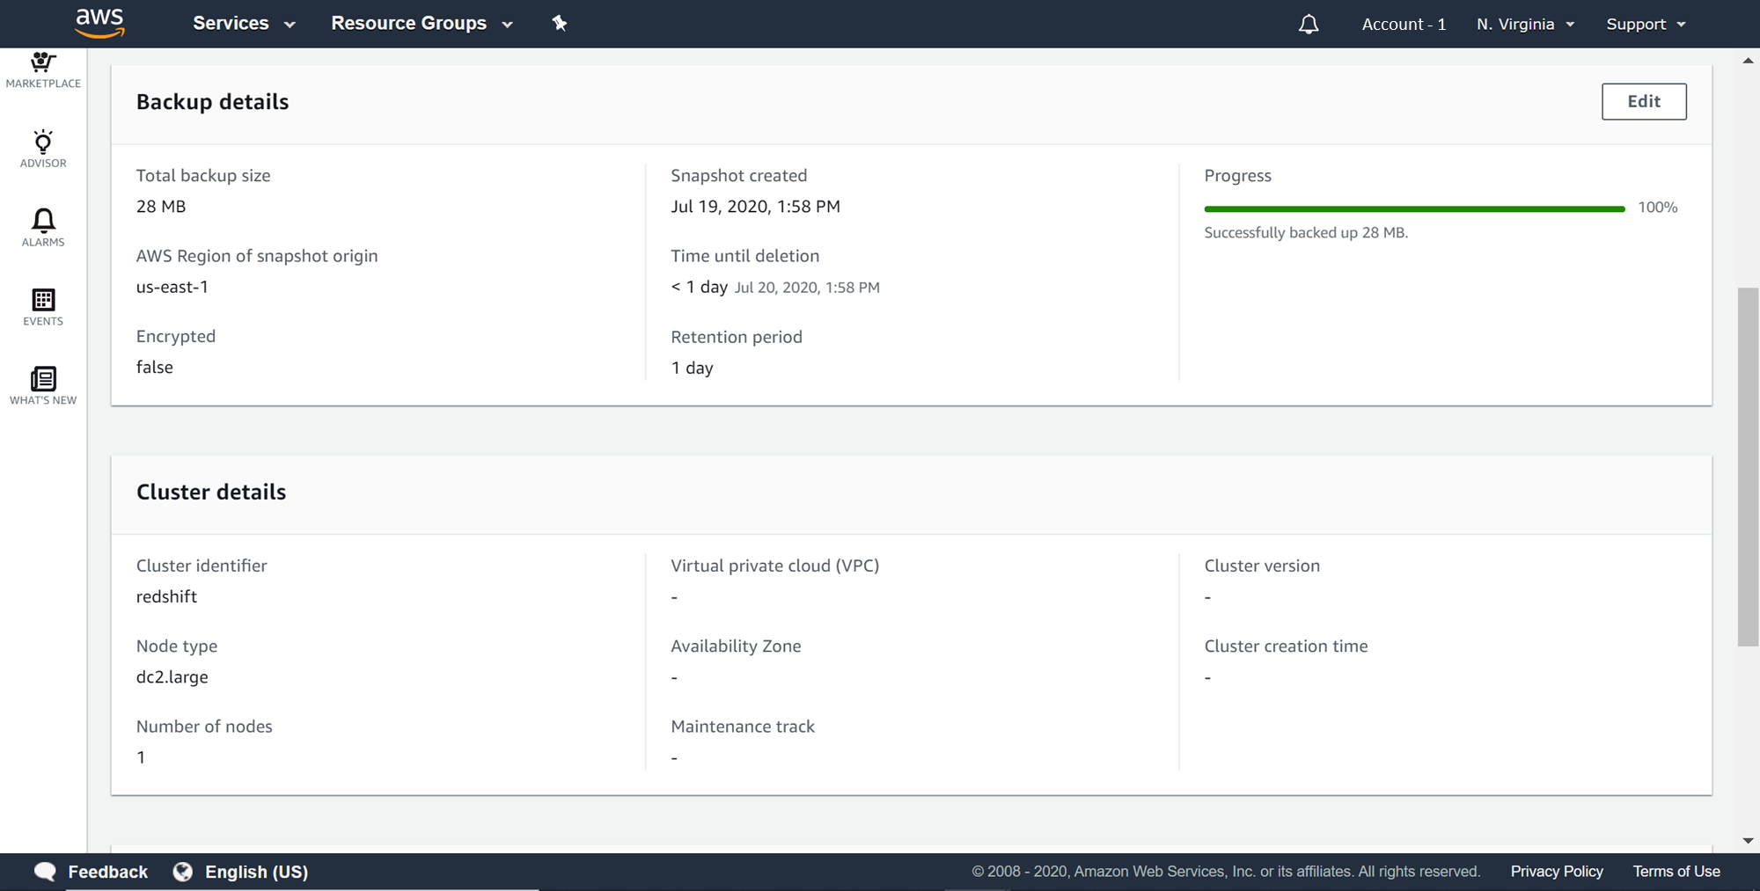Open the Account - 1 menu
1760x891 pixels.
(x=1404, y=24)
